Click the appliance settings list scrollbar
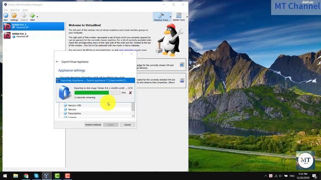The width and height of the screenshot is (321, 180). tap(133, 106)
